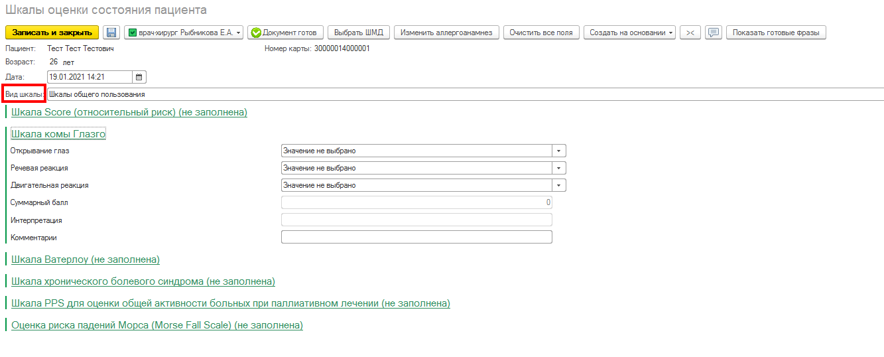Click the '><' collapse toolbar button
The image size is (884, 357).
coord(690,33)
